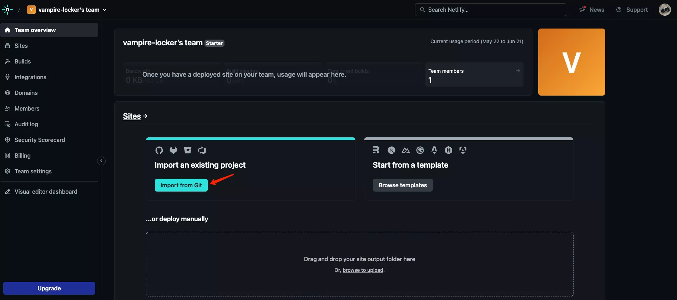This screenshot has height=300, width=677.
Task: Click the Sites icon in sidebar
Action: pos(7,46)
